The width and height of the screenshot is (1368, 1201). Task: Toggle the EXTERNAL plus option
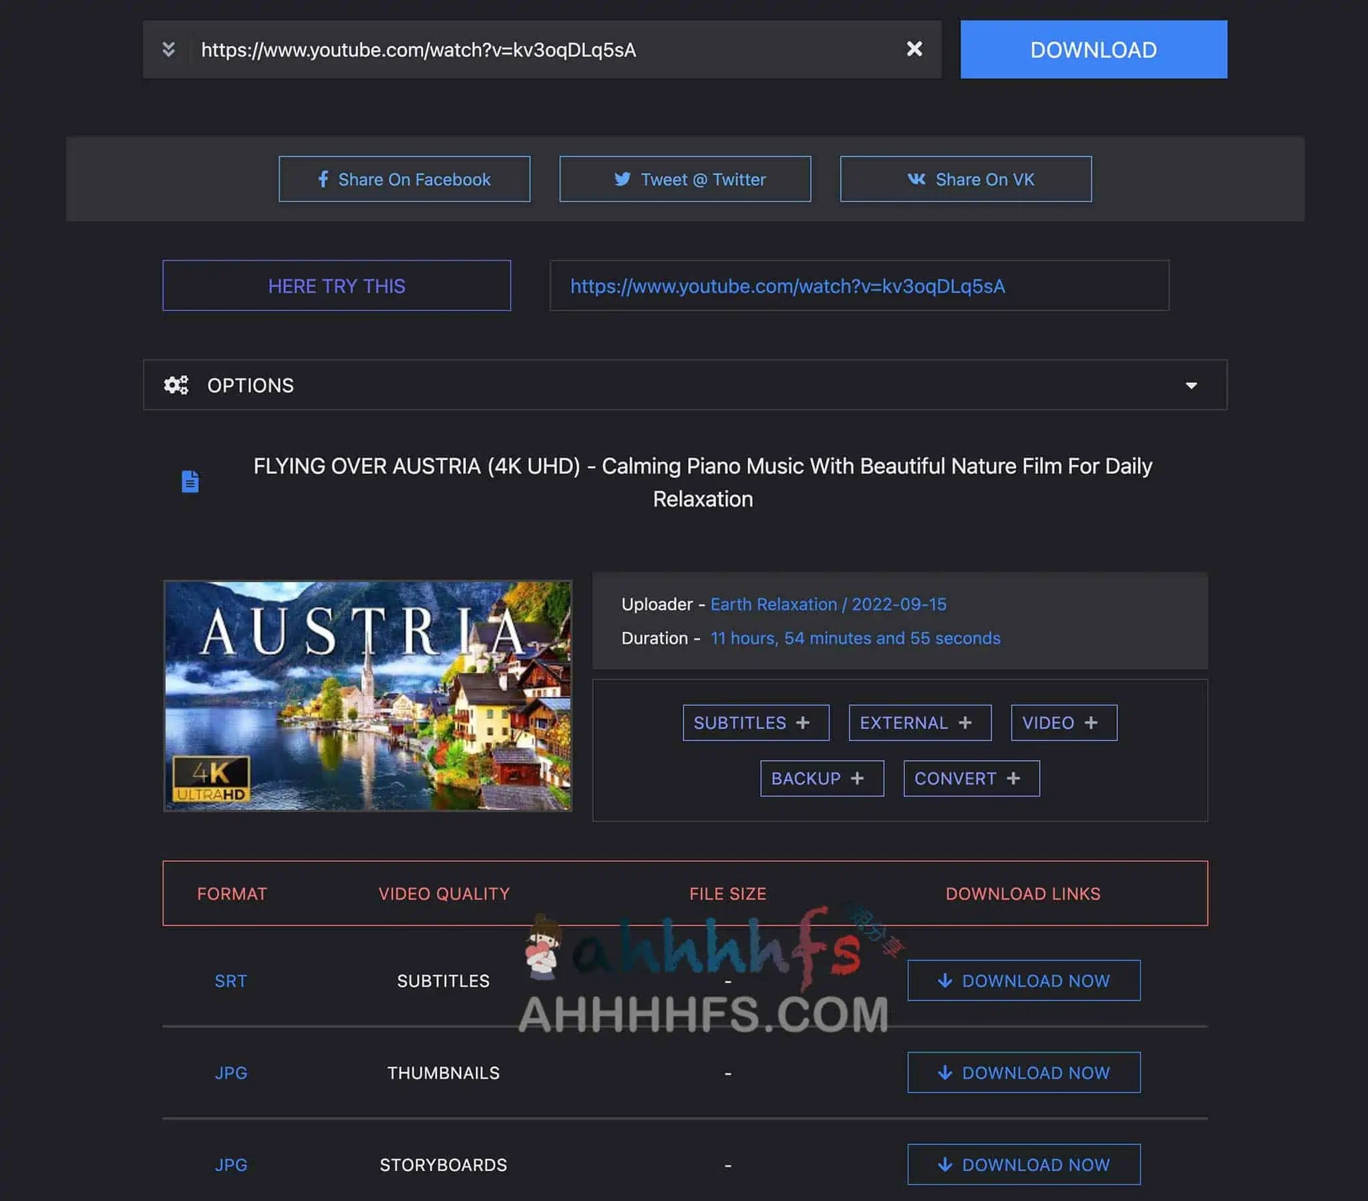click(919, 722)
